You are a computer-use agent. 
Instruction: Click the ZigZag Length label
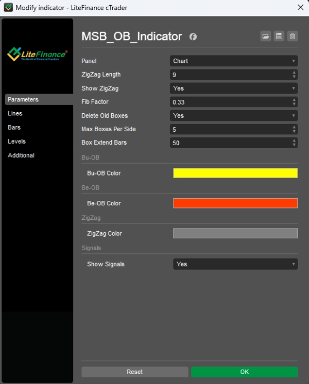pyautogui.click(x=101, y=75)
